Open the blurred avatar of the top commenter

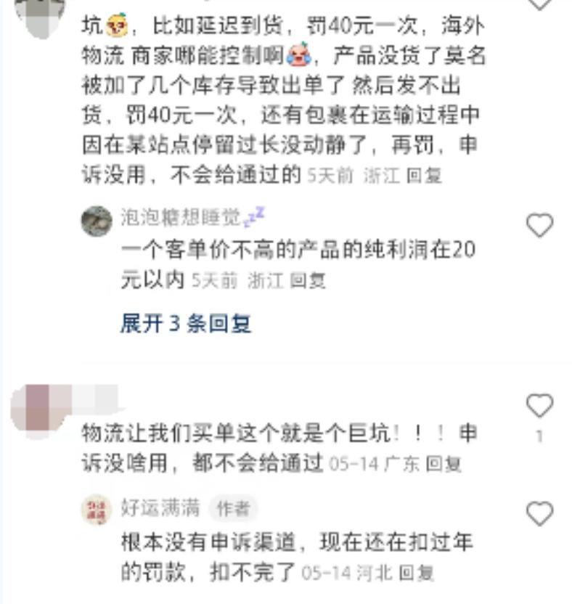point(40,15)
